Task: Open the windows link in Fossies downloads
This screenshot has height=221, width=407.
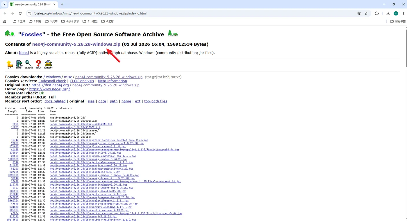Action: coord(53,77)
